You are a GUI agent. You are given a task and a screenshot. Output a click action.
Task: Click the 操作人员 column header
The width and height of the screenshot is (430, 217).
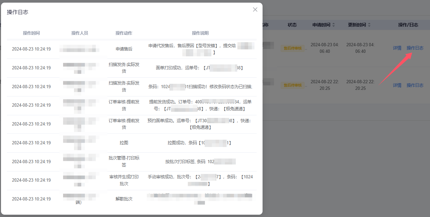tap(80, 33)
